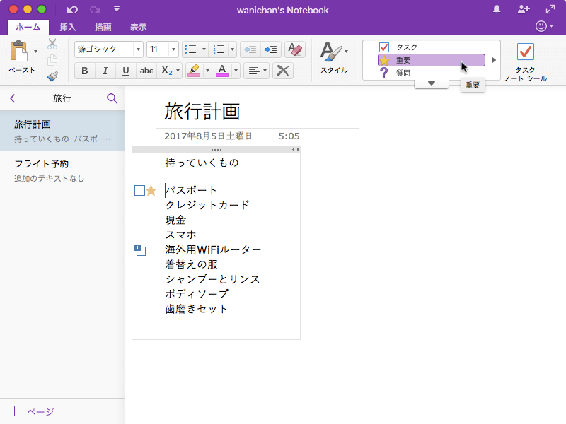This screenshot has width=566, height=424.
Task: Click the 歯磨きセット line
Action: tap(197, 309)
